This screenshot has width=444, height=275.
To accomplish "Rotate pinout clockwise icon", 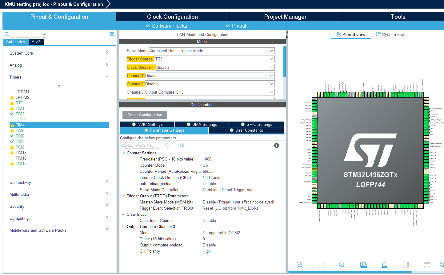I will (x=363, y=265).
